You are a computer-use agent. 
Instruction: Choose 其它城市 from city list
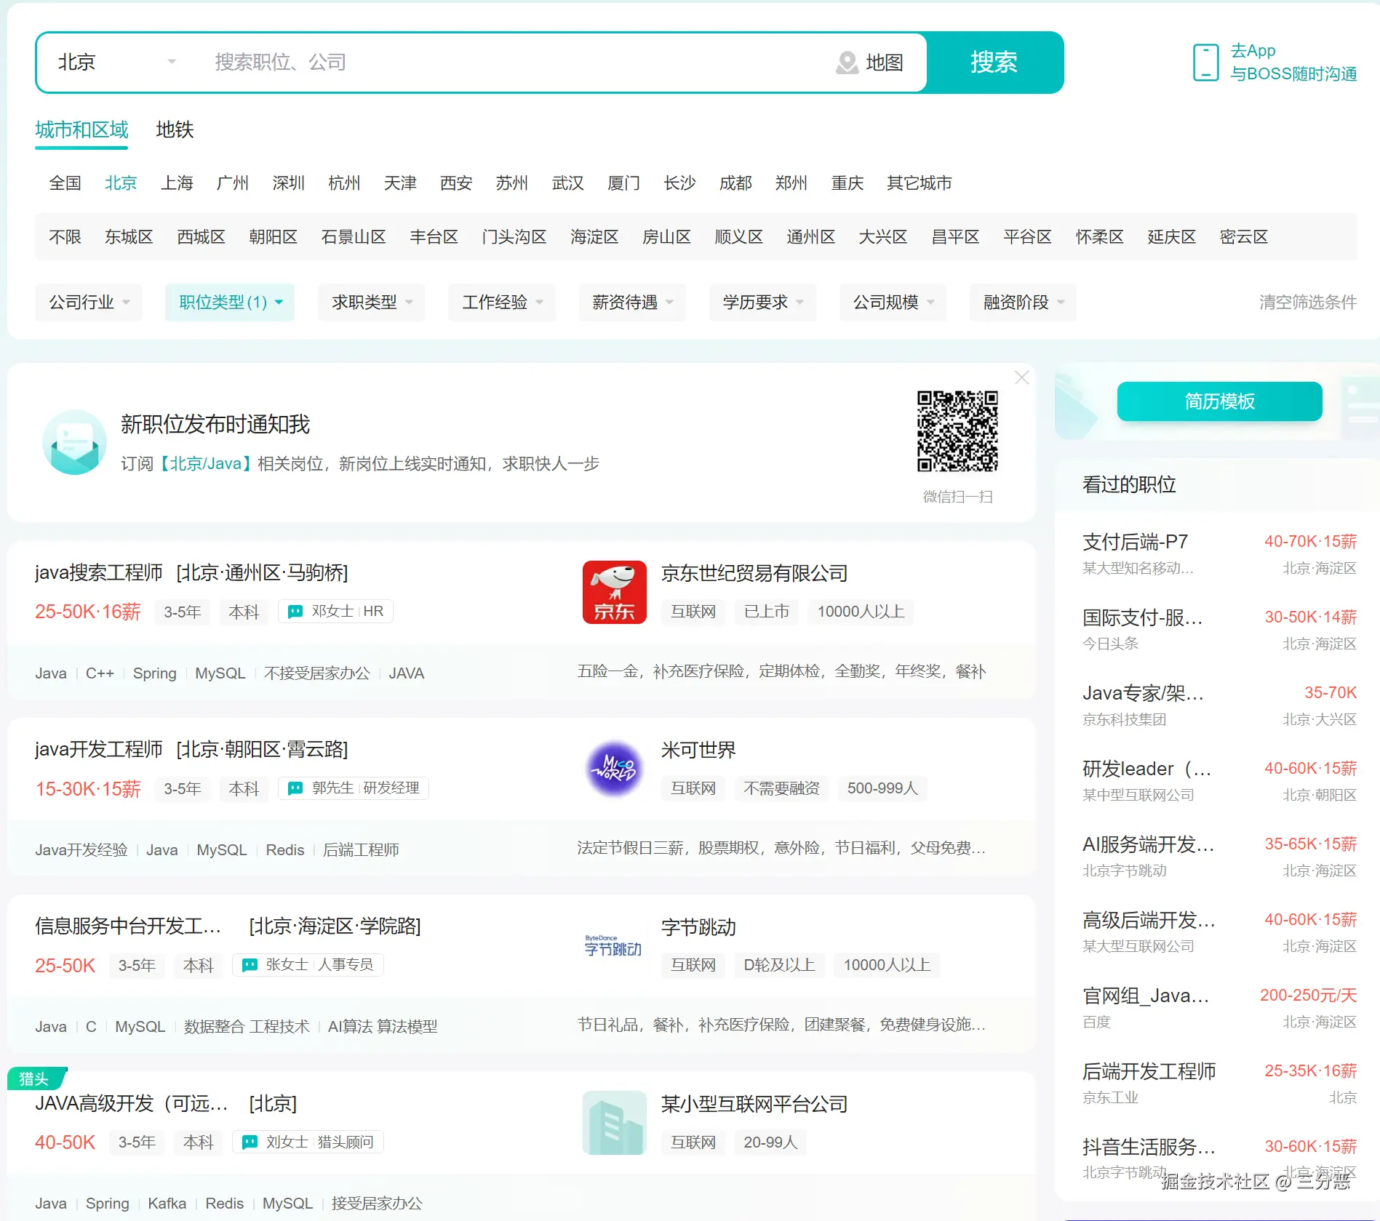pos(920,183)
